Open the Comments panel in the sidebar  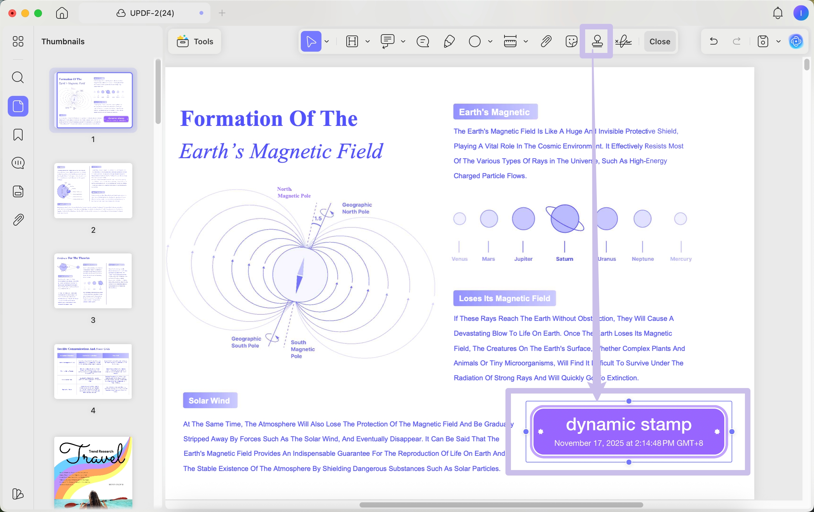point(17,163)
